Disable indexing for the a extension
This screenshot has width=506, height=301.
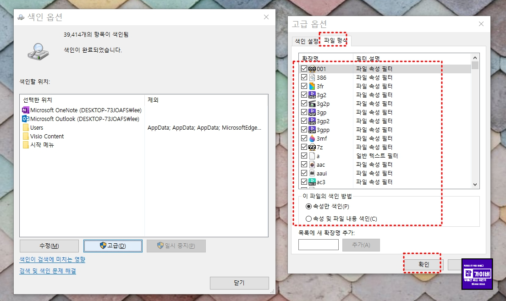[304, 155]
